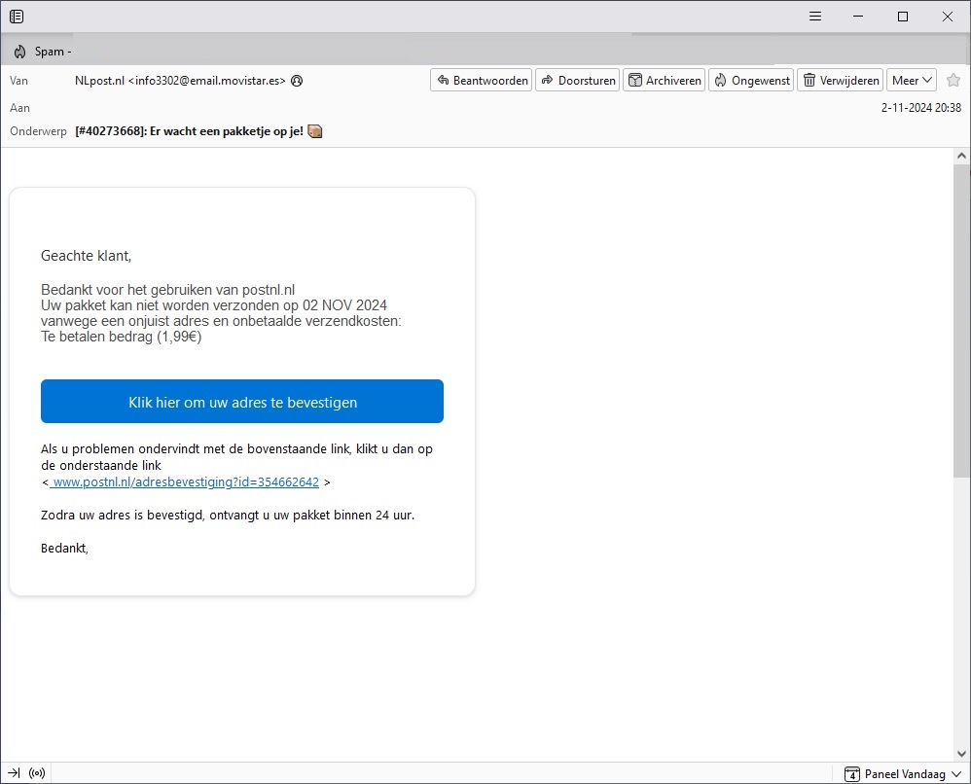The width and height of the screenshot is (971, 784).
Task: Delete the email using Verwijderen
Action: tap(841, 81)
